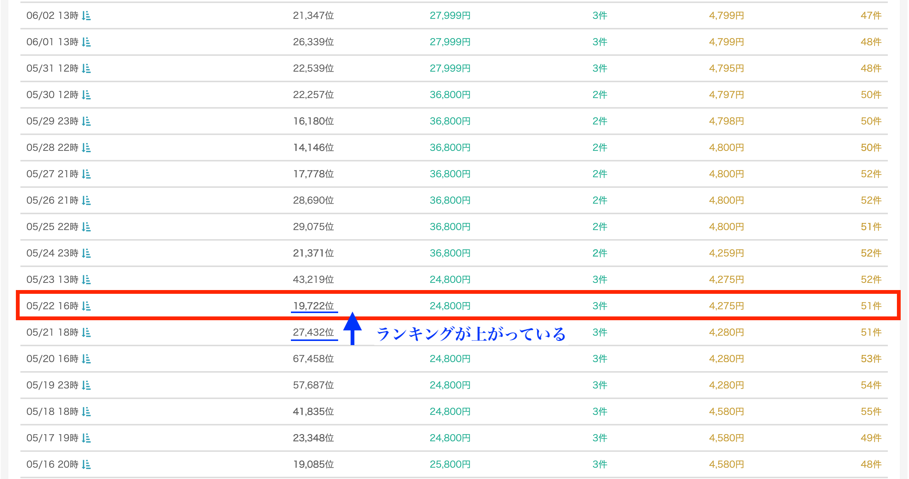909x479 pixels.
Task: Click price 25,800円 in 05/16 row
Action: (450, 464)
